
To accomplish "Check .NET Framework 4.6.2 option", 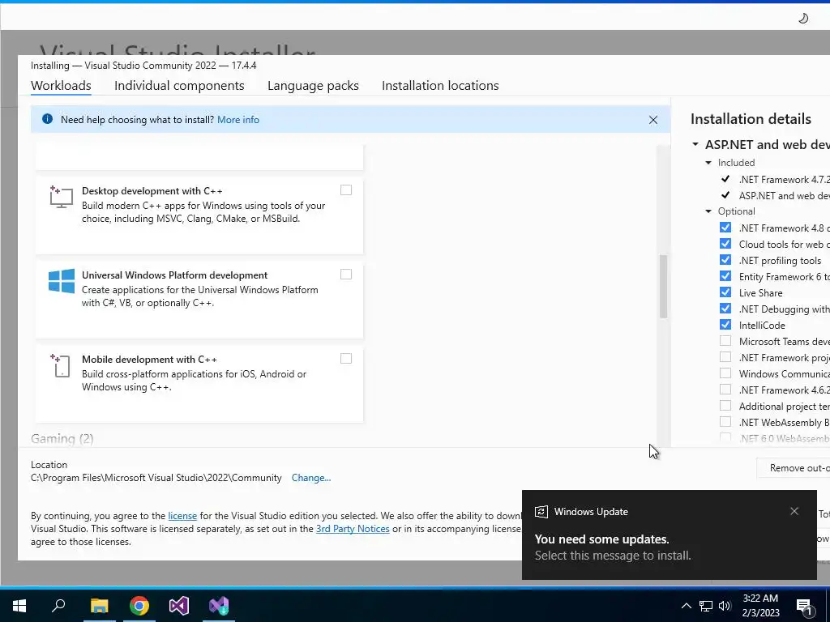I will coord(725,390).
